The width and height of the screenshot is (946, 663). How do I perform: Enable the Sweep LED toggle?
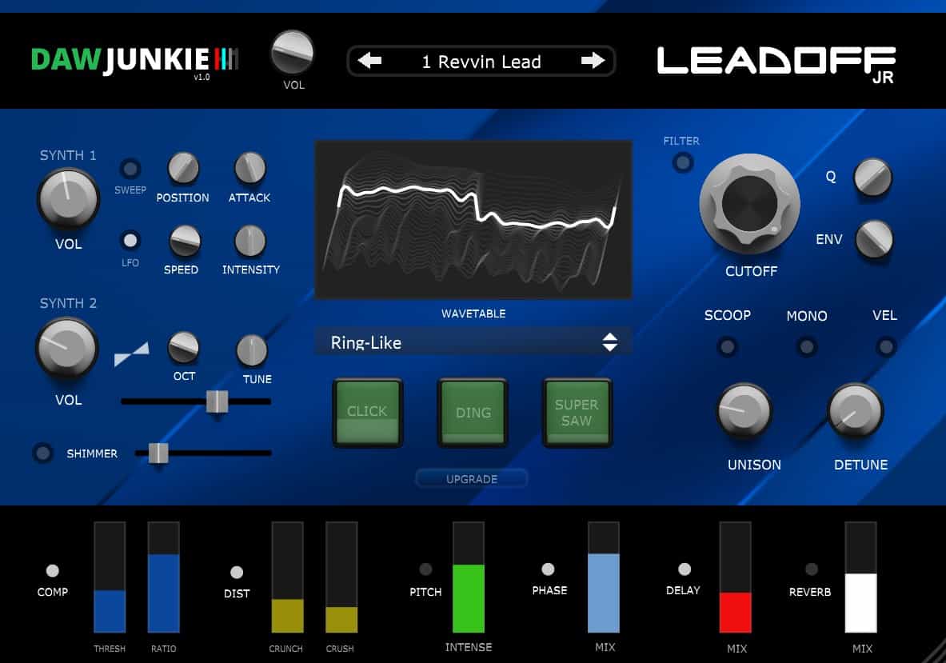point(130,169)
